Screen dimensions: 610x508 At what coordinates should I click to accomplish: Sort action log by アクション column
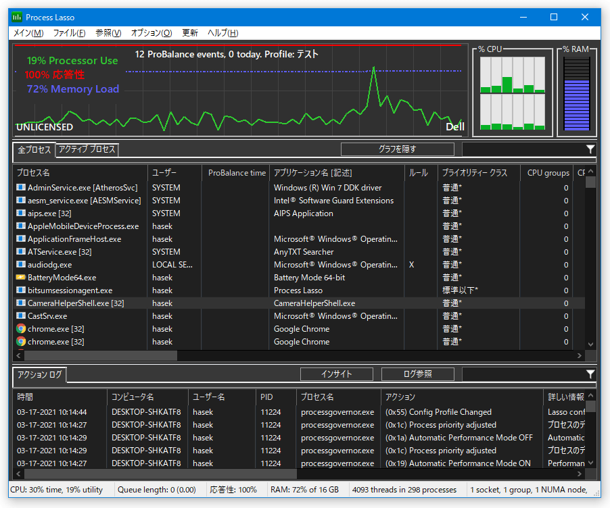click(x=462, y=397)
